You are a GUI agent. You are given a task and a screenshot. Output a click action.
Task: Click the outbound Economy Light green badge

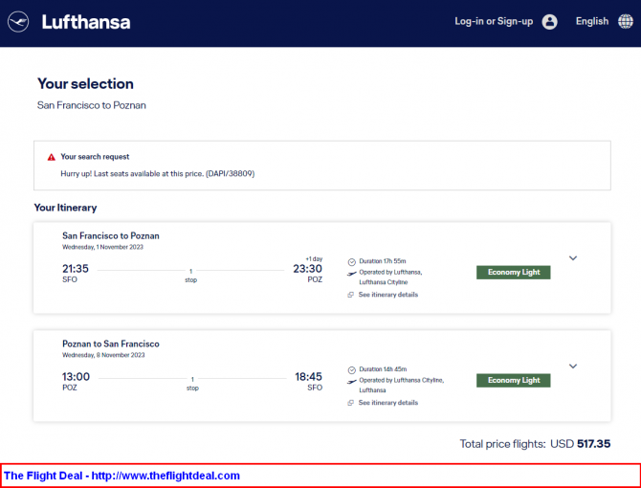[x=514, y=272]
